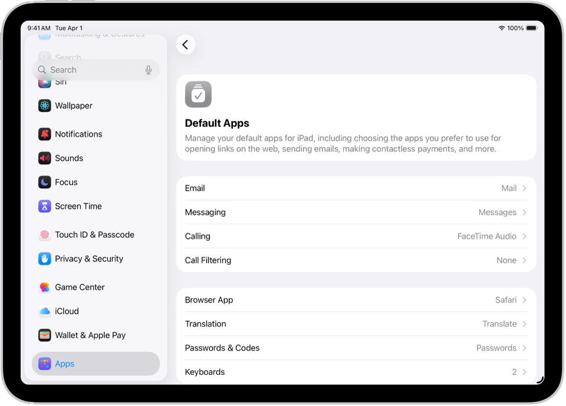The height and width of the screenshot is (406, 566).
Task: Select the Touch ID & Passcode fingerprint icon
Action: pyautogui.click(x=44, y=234)
